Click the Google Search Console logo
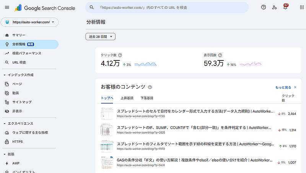The image size is (306, 173). click(45, 8)
